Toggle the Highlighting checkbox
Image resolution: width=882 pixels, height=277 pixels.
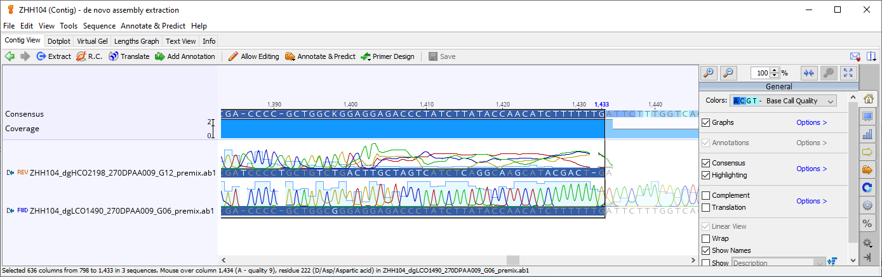tap(705, 175)
